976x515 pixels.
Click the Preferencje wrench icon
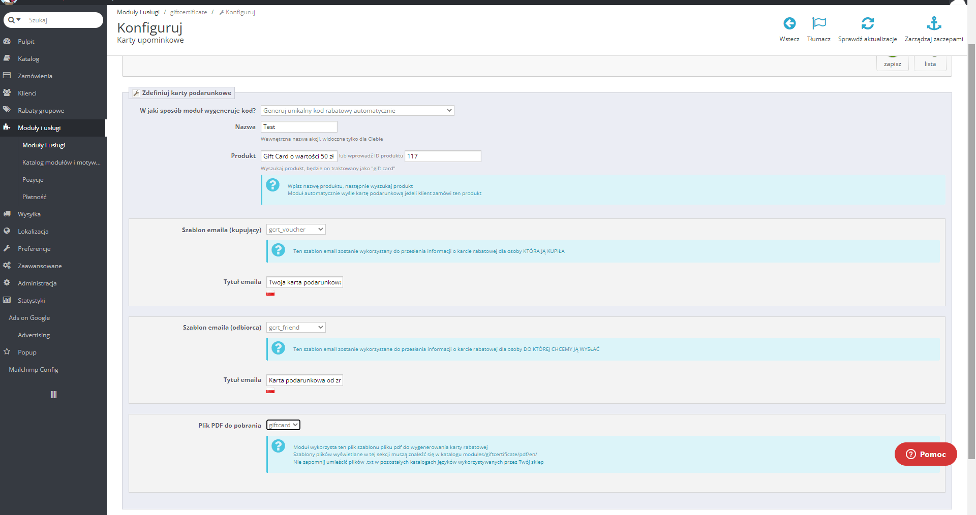point(7,248)
